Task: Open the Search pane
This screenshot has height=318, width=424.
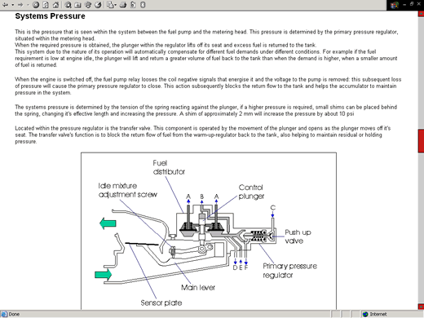Action: [x=68, y=5]
